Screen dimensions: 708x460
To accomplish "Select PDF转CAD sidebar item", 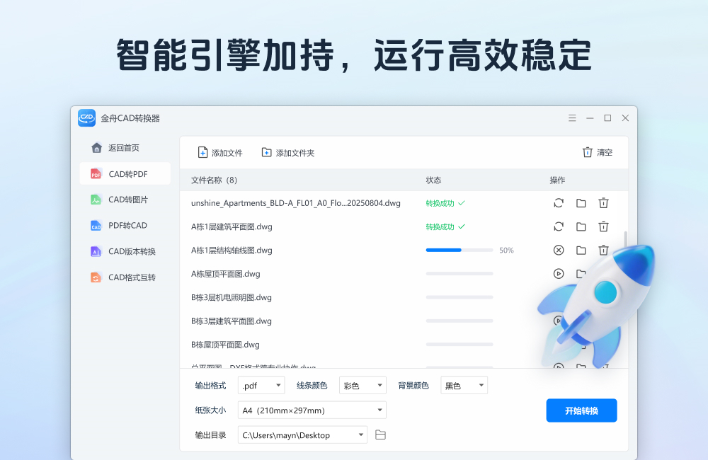I will (x=125, y=225).
